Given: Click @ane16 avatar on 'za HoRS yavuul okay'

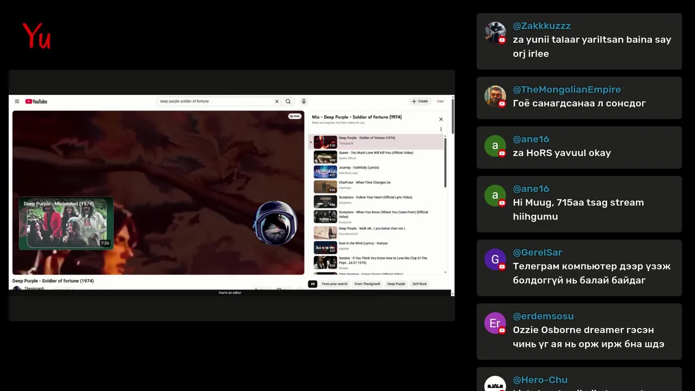Looking at the screenshot, I should [x=495, y=146].
